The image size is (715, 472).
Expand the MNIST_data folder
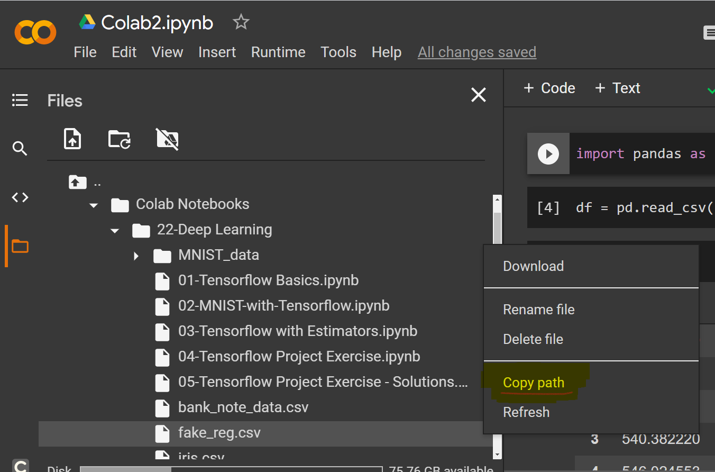(x=136, y=255)
